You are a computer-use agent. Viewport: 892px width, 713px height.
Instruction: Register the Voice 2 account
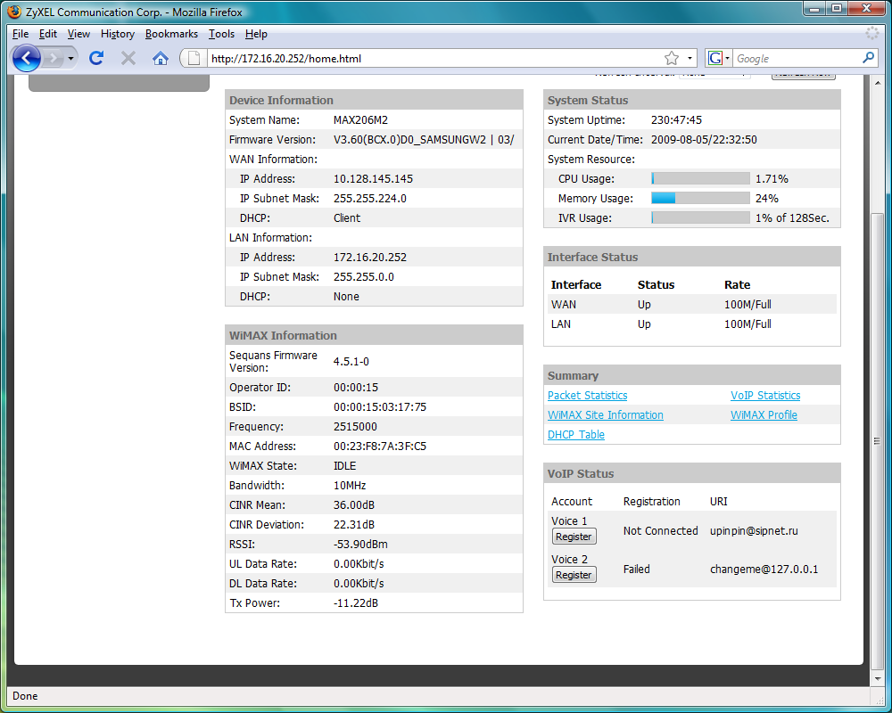click(x=574, y=574)
